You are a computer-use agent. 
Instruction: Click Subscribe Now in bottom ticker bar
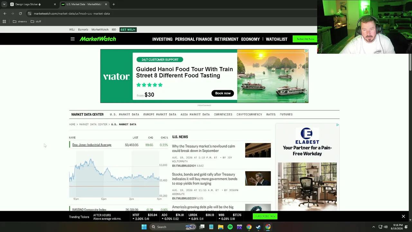click(x=265, y=217)
